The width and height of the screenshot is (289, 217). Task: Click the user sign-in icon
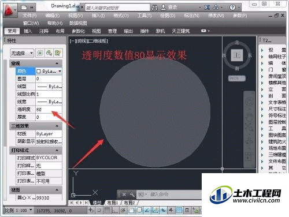[x=164, y=8]
